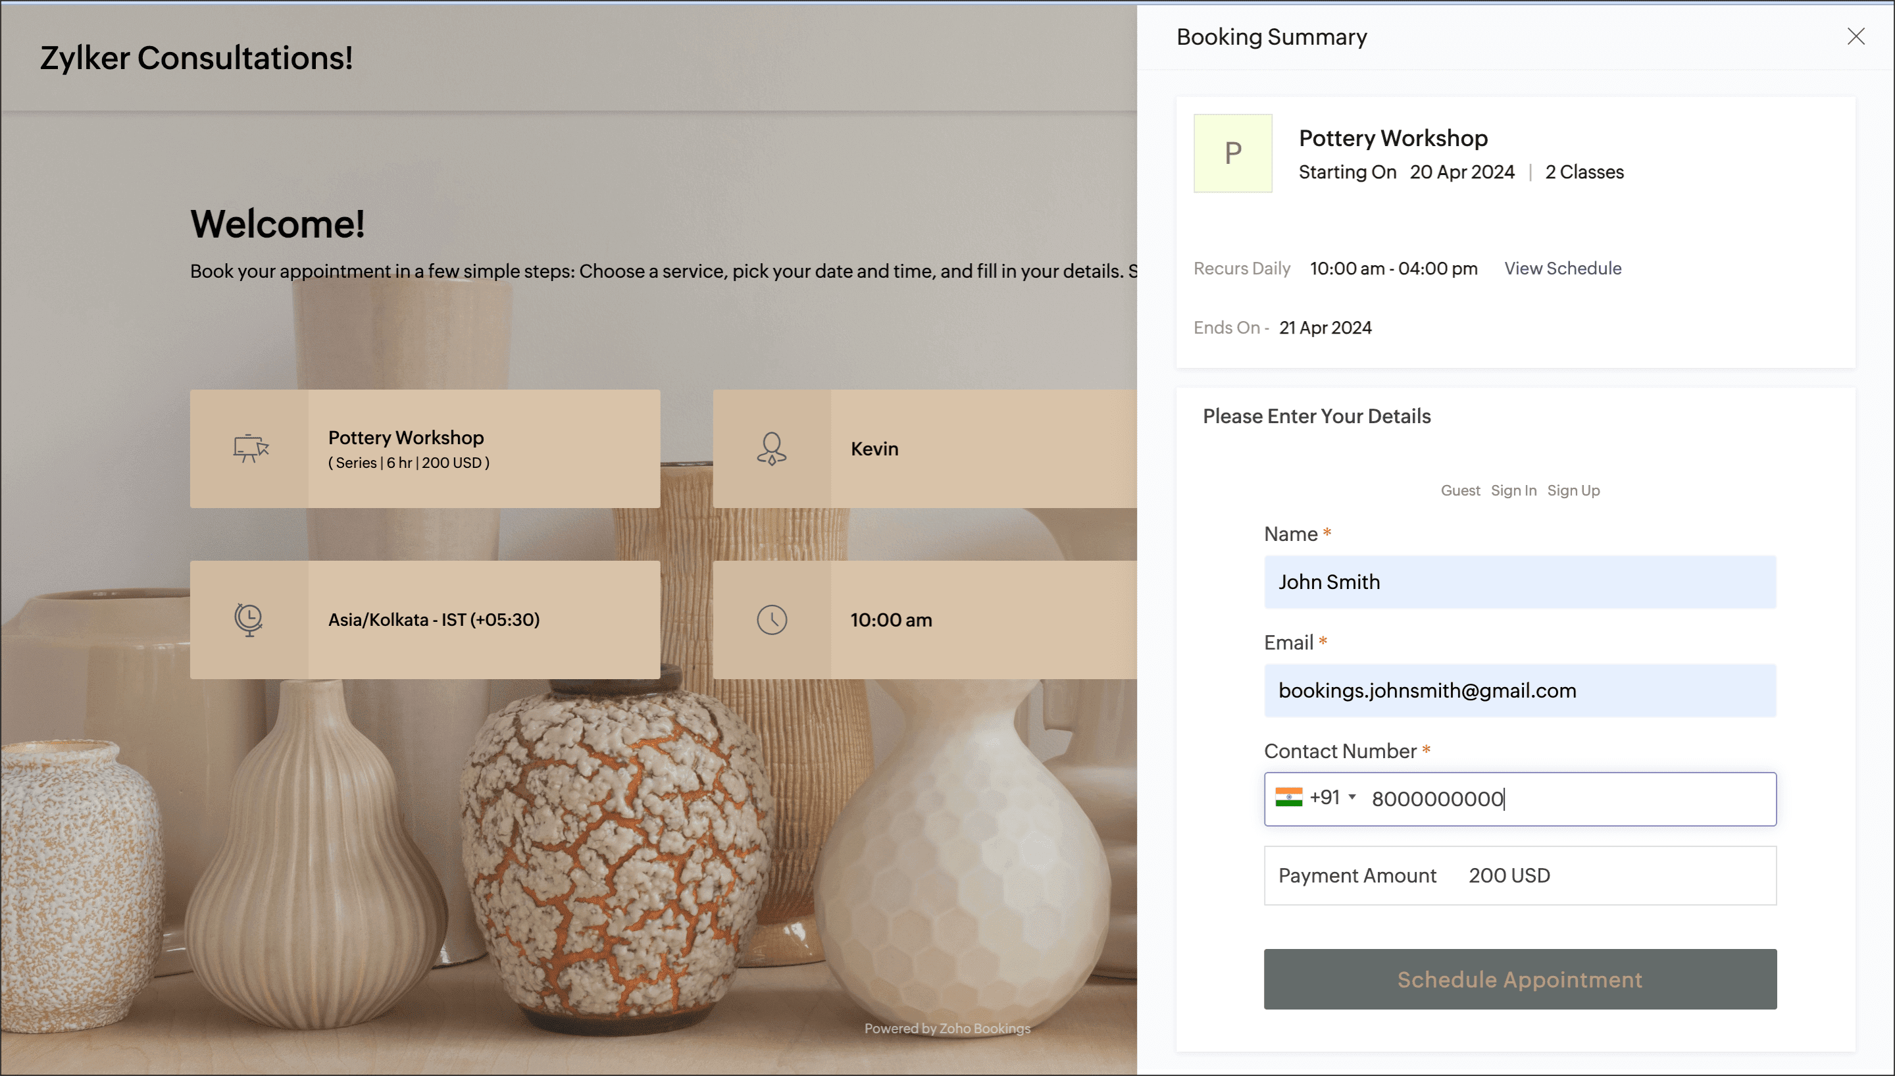Click the Email input field
Screen dimensions: 1895x1076
point(1520,691)
